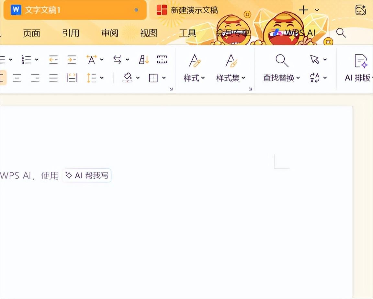Expand the line spacing dropdown arrow
This screenshot has height=299, width=373.
[102, 78]
